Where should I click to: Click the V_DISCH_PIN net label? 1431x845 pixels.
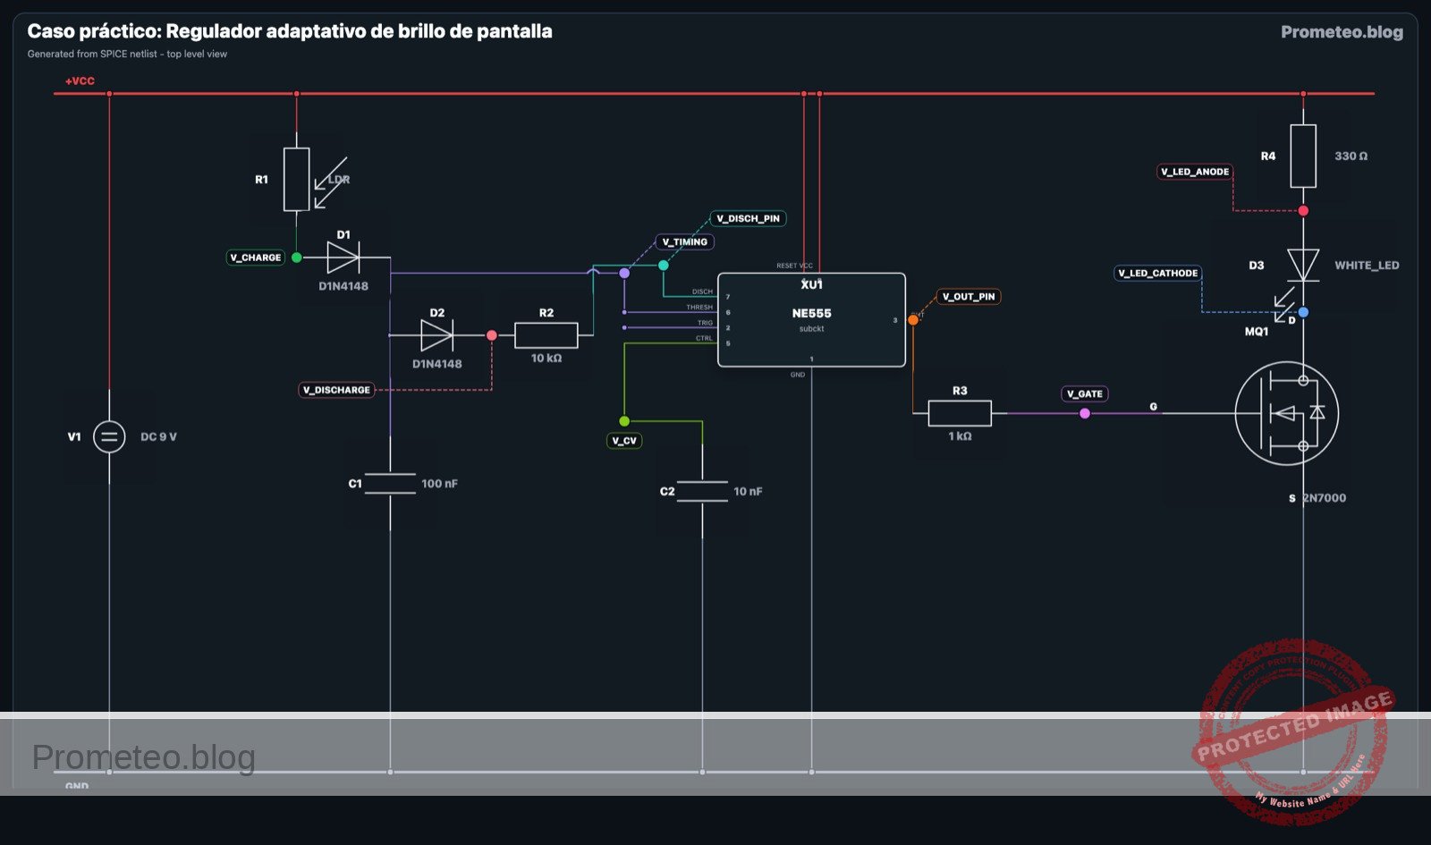point(748,218)
